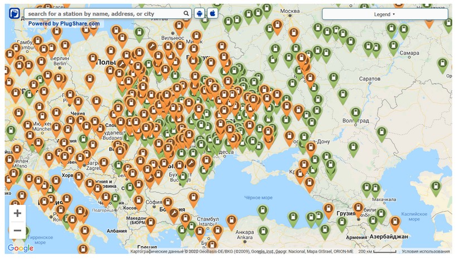Open the Apple iOS app icon
459x271 pixels.
click(213, 13)
